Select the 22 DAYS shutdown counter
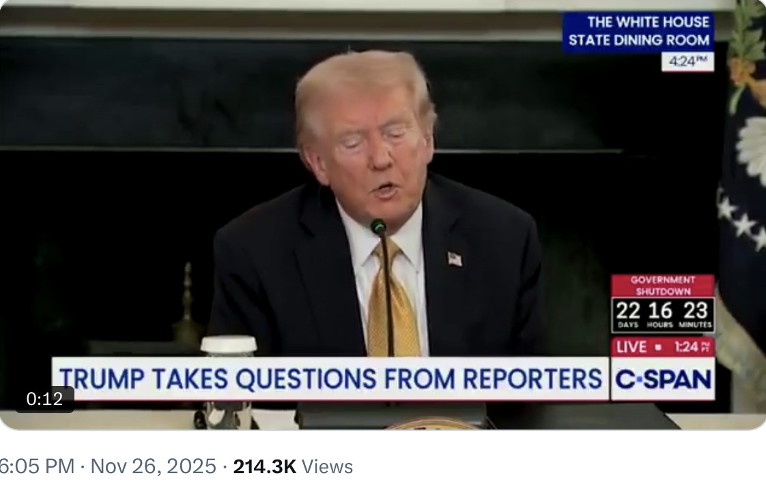The width and height of the screenshot is (766, 495). (627, 315)
